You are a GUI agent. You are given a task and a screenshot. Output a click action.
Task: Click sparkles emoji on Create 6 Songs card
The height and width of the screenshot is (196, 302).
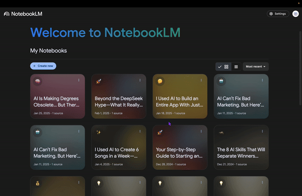pos(99,132)
